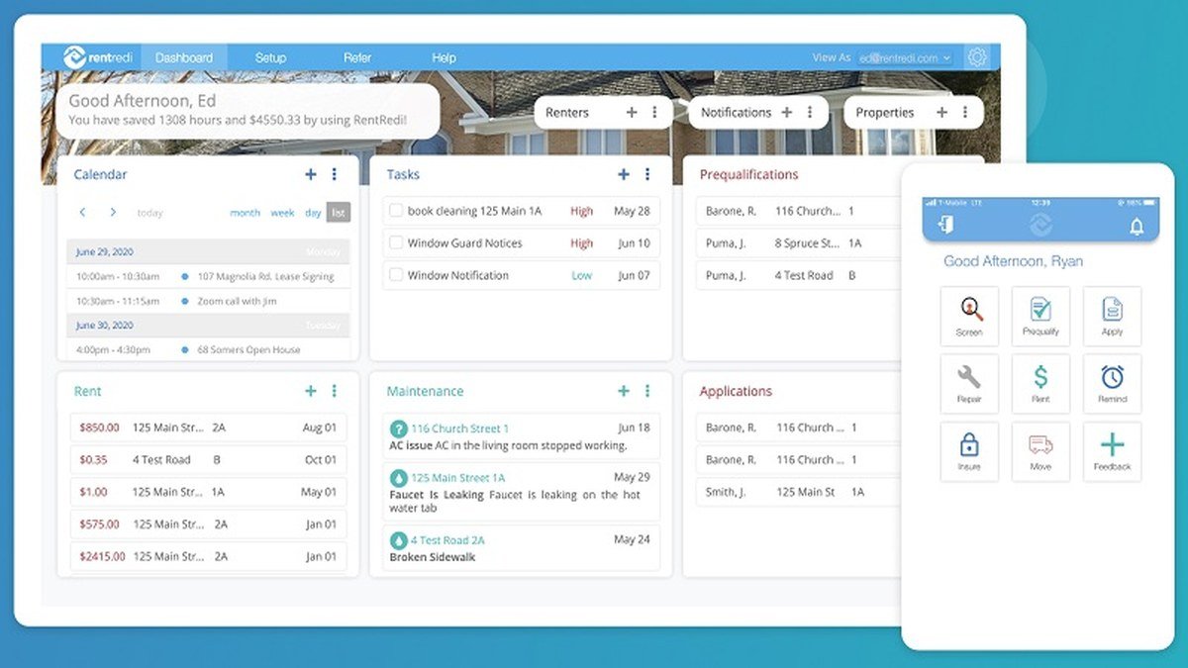1188x668 pixels.
Task: Select the $2415.00 rent row
Action: click(209, 556)
